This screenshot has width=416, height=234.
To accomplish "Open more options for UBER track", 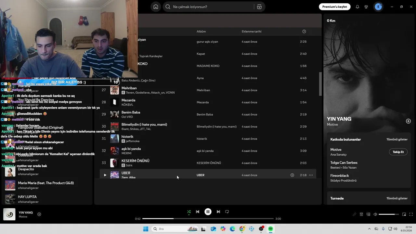I will (311, 175).
